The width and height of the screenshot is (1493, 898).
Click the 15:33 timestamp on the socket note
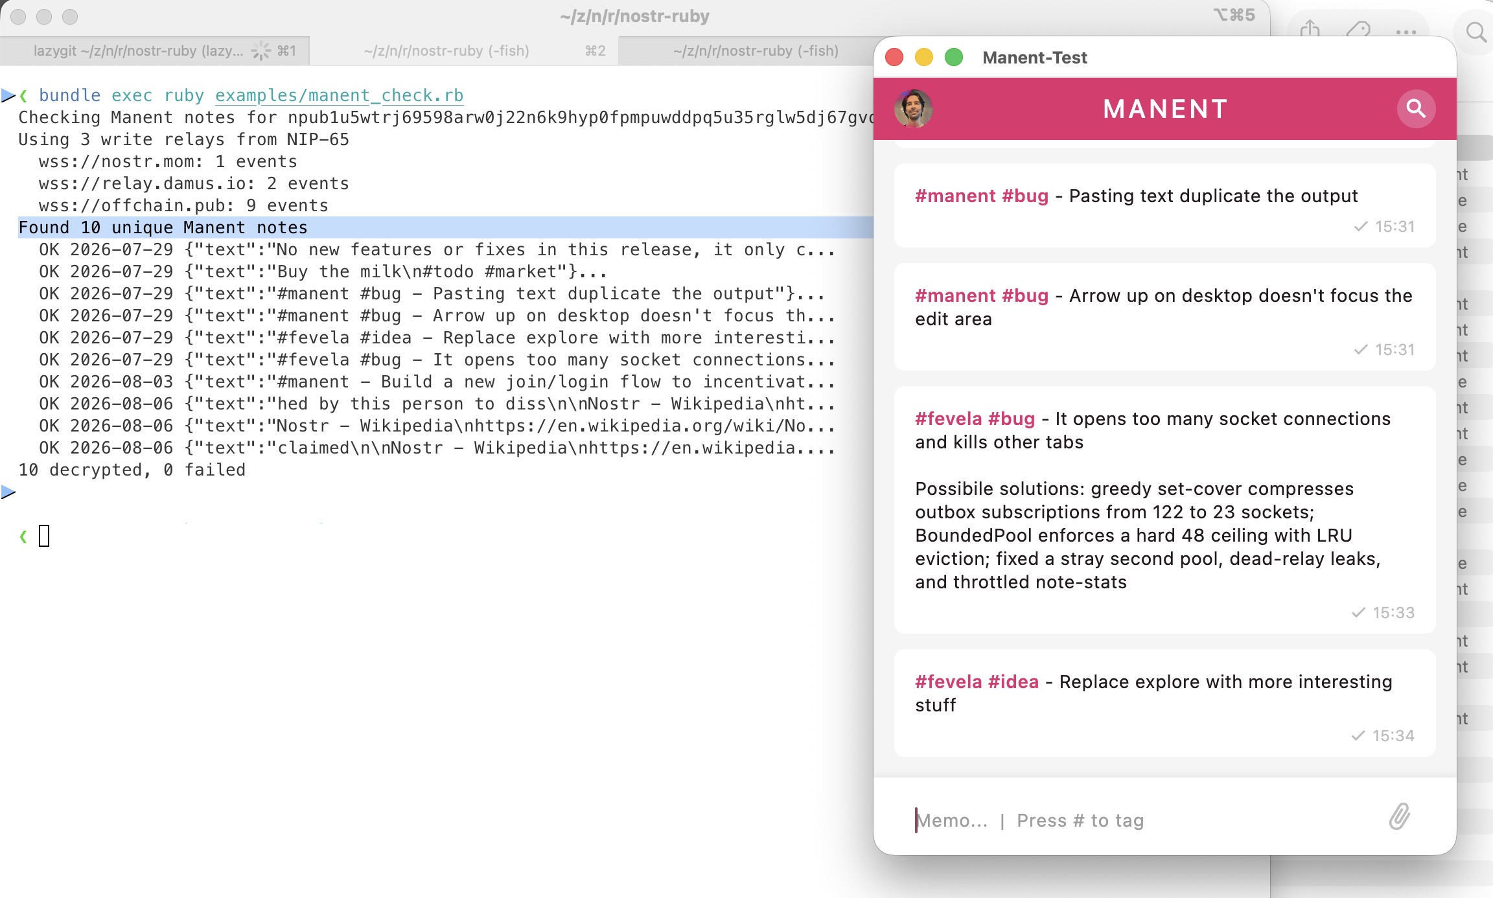1393,613
